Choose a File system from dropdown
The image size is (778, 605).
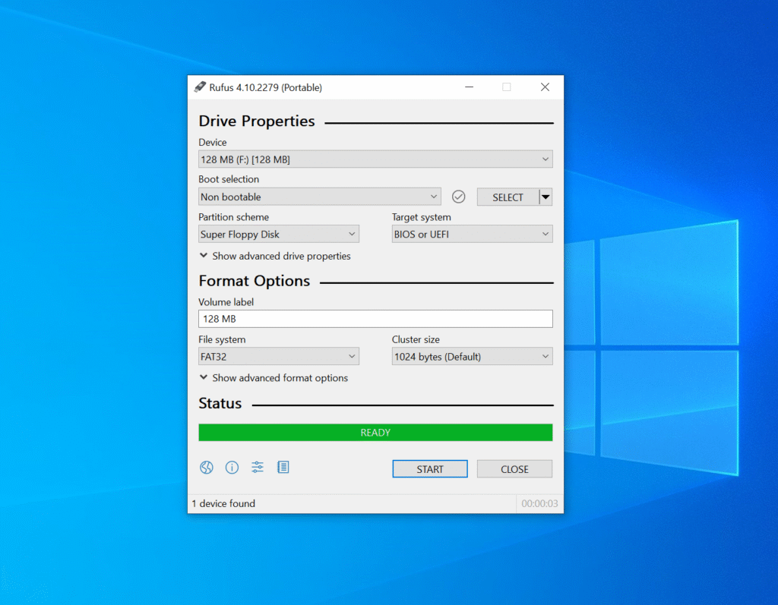(278, 357)
